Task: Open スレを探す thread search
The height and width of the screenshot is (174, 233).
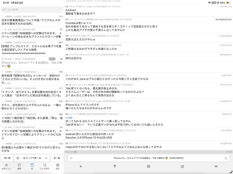Action: tap(45, 166)
